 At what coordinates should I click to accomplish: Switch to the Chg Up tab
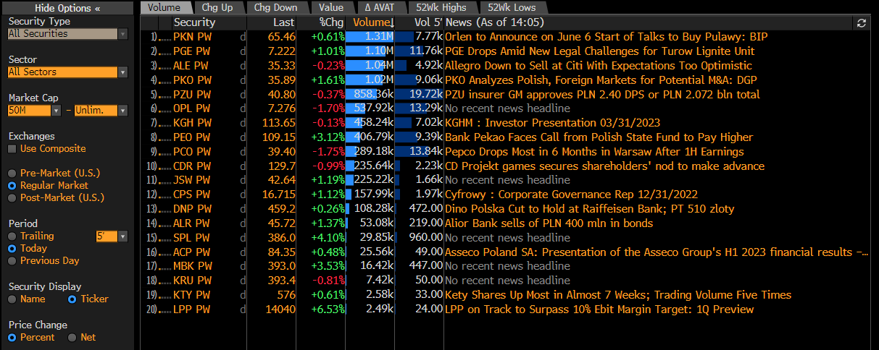[x=219, y=7]
